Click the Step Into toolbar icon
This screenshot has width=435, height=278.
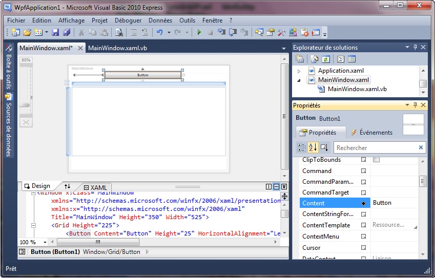221,32
